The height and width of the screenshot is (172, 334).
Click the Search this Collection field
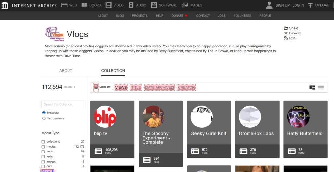[x=63, y=104]
